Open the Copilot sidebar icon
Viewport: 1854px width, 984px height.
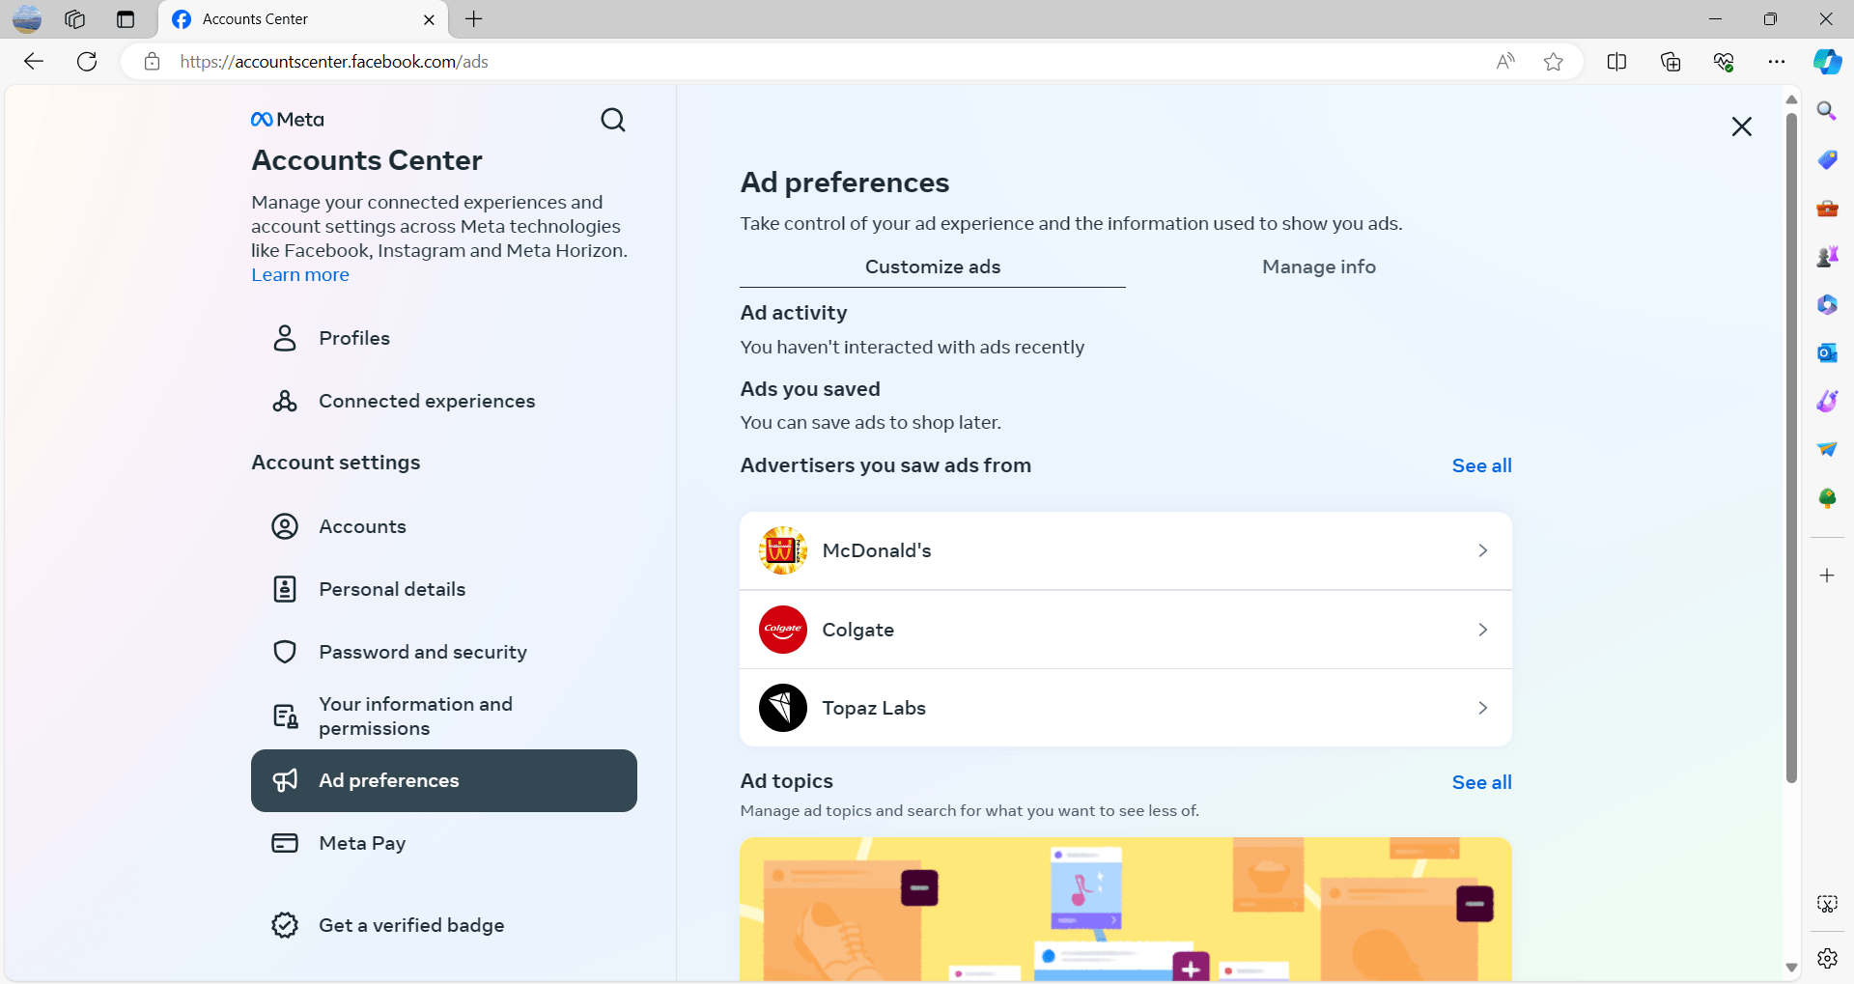pos(1827,62)
